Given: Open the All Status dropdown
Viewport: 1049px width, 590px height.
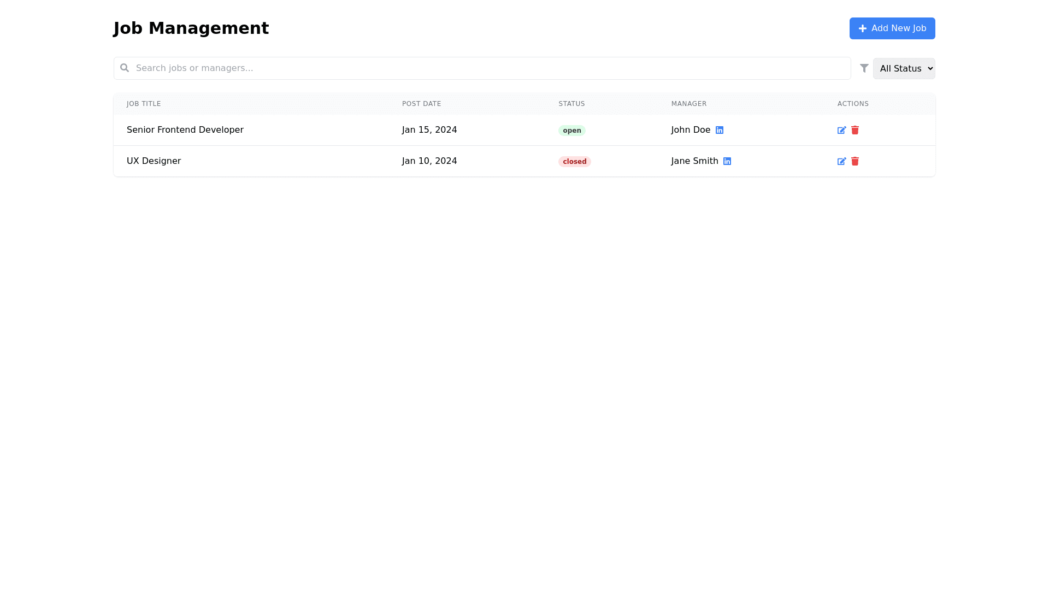Looking at the screenshot, I should coord(904,68).
